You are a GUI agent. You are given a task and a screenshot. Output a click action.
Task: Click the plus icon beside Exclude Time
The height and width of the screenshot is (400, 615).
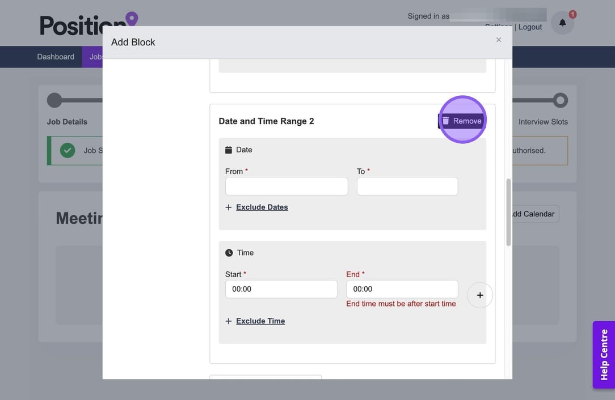click(229, 321)
